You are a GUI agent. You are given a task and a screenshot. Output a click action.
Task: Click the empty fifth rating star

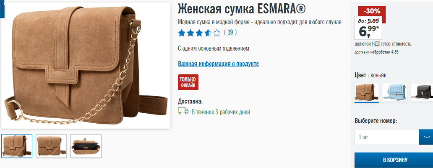[x=217, y=33]
